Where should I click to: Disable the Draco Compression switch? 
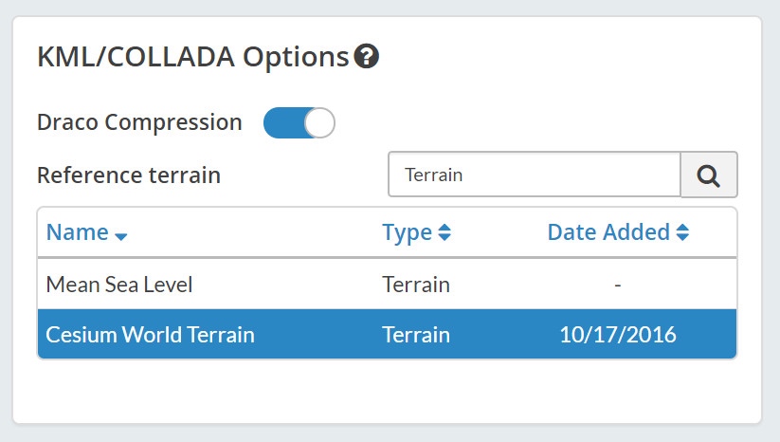[299, 122]
